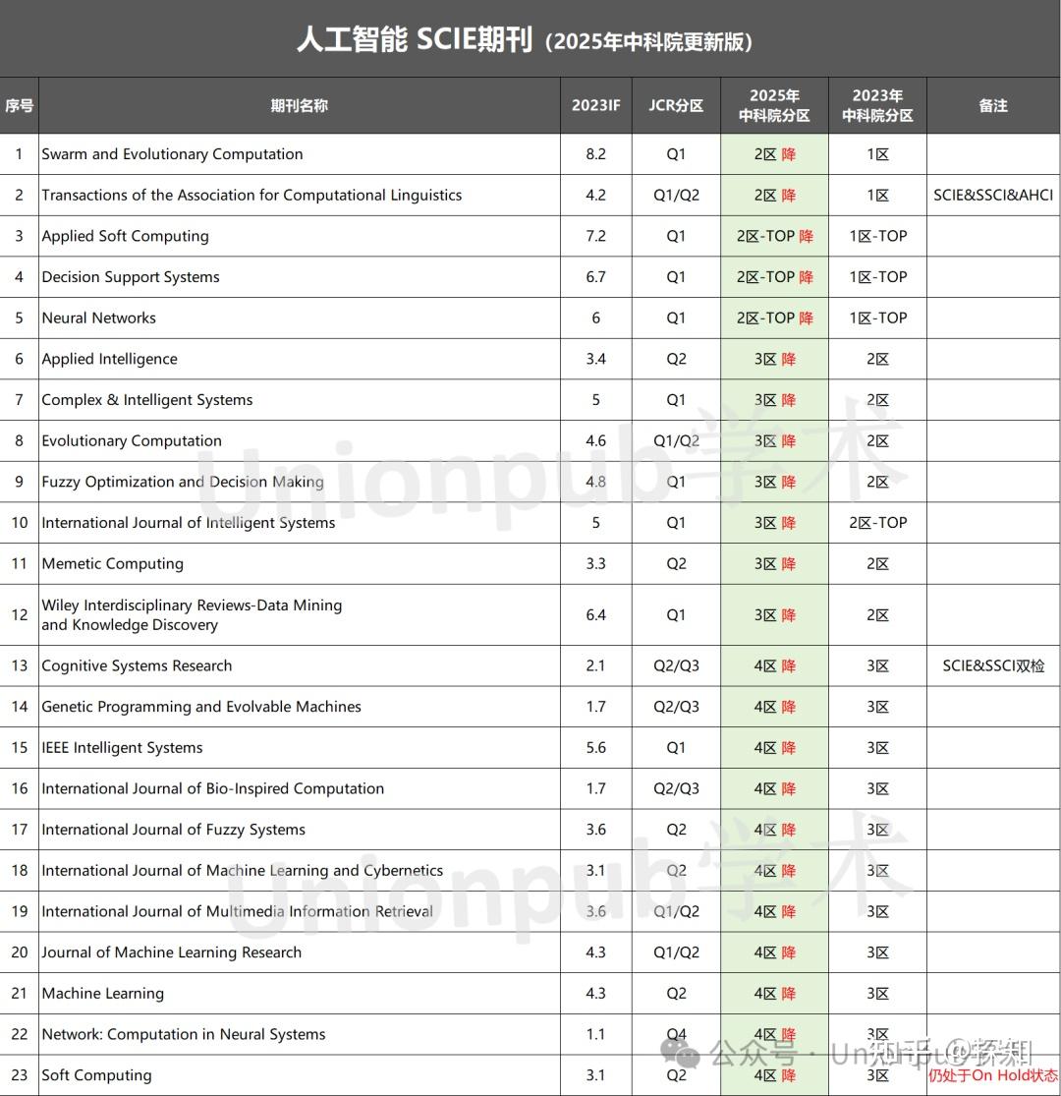Select 'Transactions of the Association for Computational Linguistics'
The height and width of the screenshot is (1096, 1061).
point(251,195)
